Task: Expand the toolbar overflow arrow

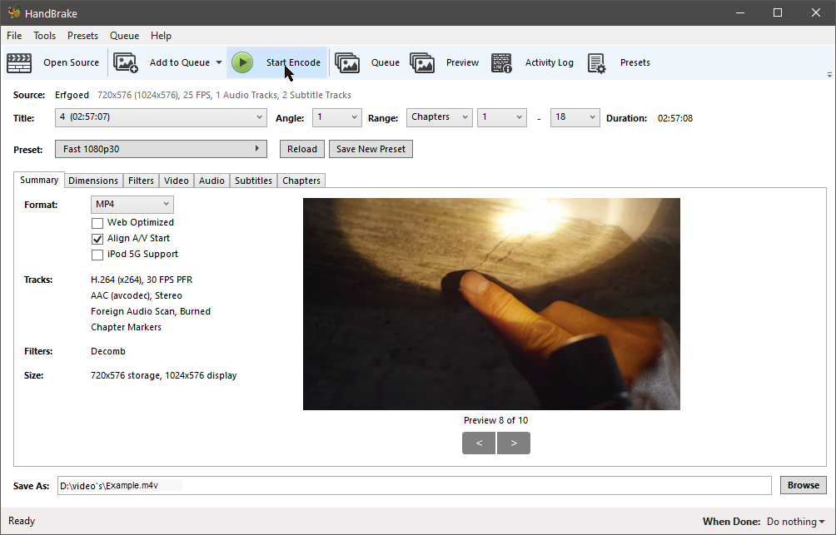Action: point(829,75)
